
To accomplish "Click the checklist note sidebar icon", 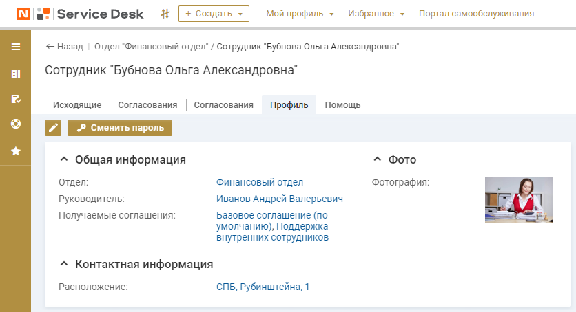I will pyautogui.click(x=15, y=99).
